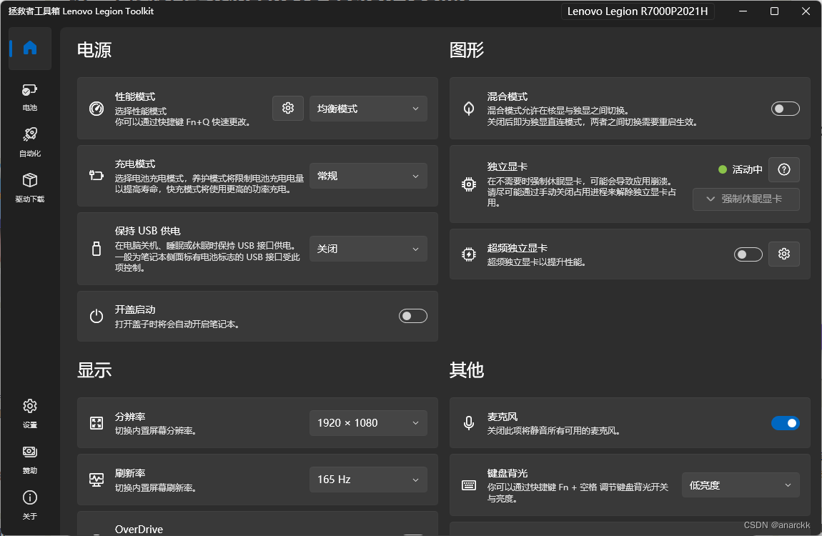
Task: Click the 麦克风 microphone icon
Action: [469, 423]
